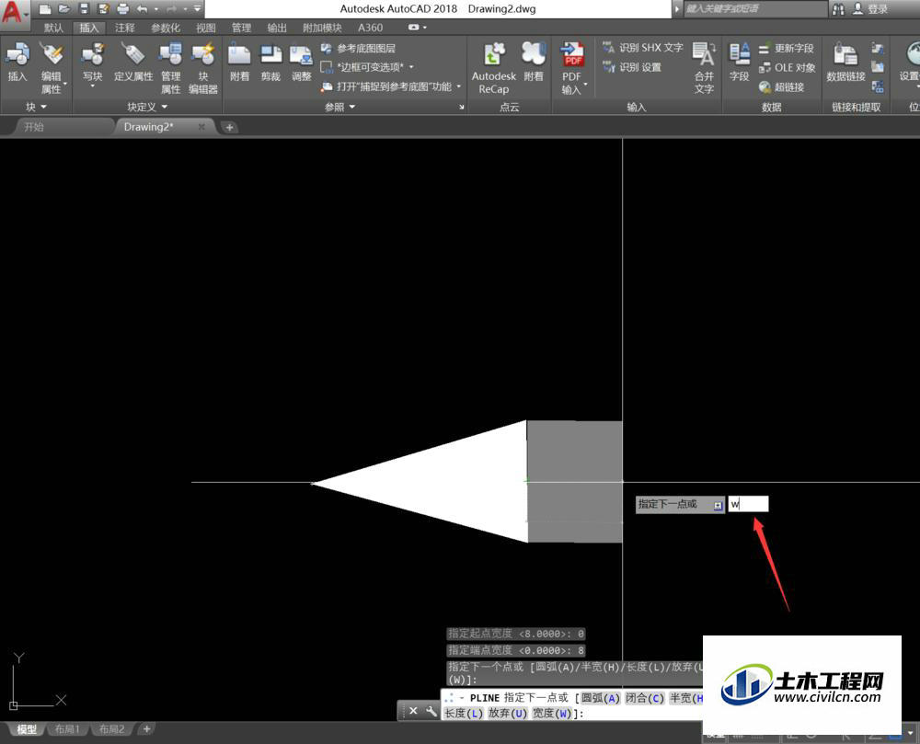This screenshot has height=744, width=920.
Task: Click the binoculars search icon
Action: [838, 9]
